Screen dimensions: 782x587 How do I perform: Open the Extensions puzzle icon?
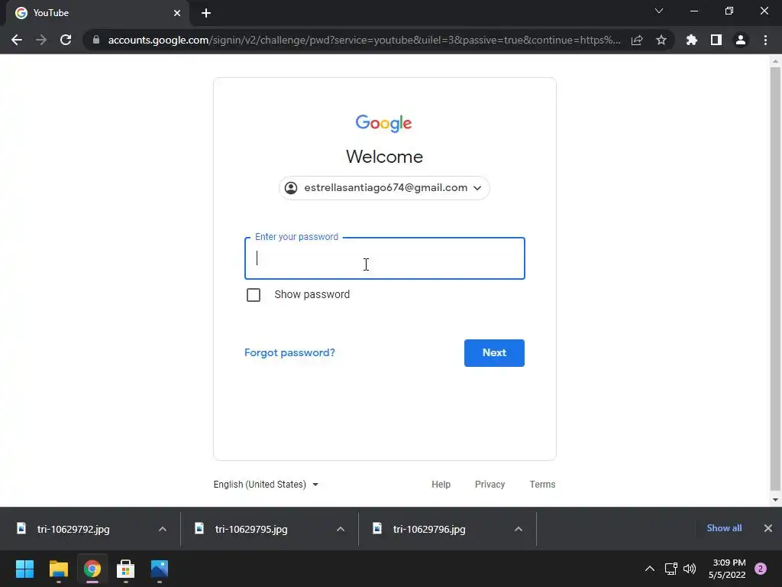point(691,40)
